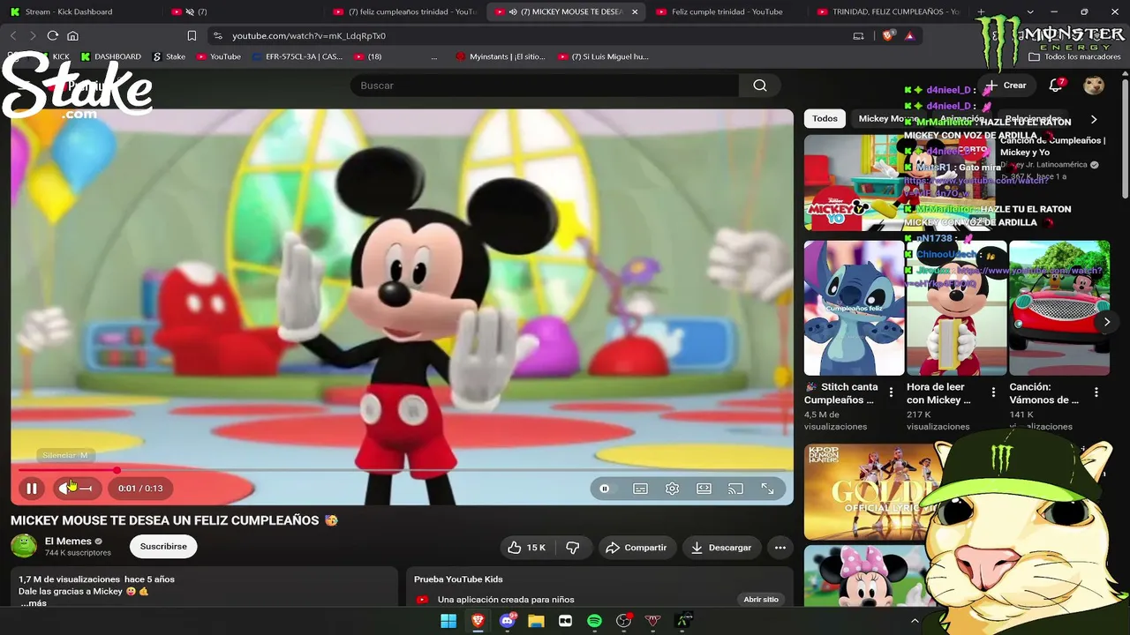
Task: Open YouTube notifications bell
Action: [1056, 86]
